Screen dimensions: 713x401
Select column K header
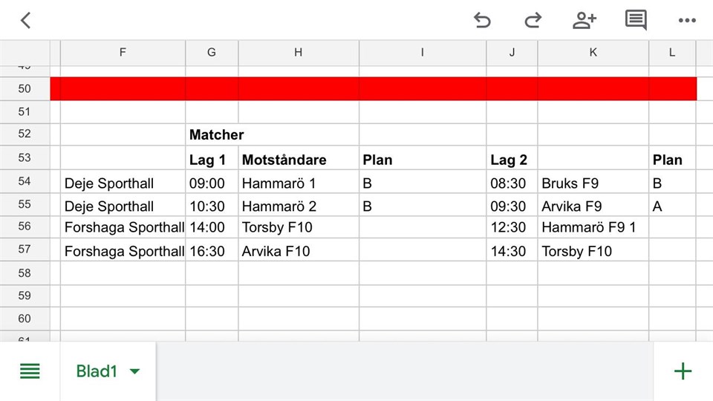point(593,52)
